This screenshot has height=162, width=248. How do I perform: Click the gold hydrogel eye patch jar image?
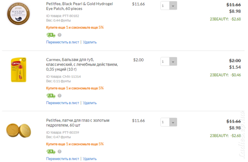[x=19, y=130]
